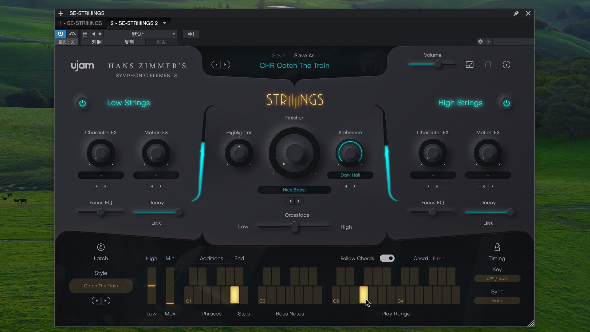Pin the SE-STRIIIINGS plugin window
Screen dimensions: 590x332
516,14
